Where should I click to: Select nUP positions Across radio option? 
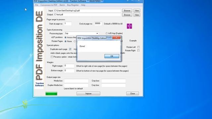[x=66, y=37]
